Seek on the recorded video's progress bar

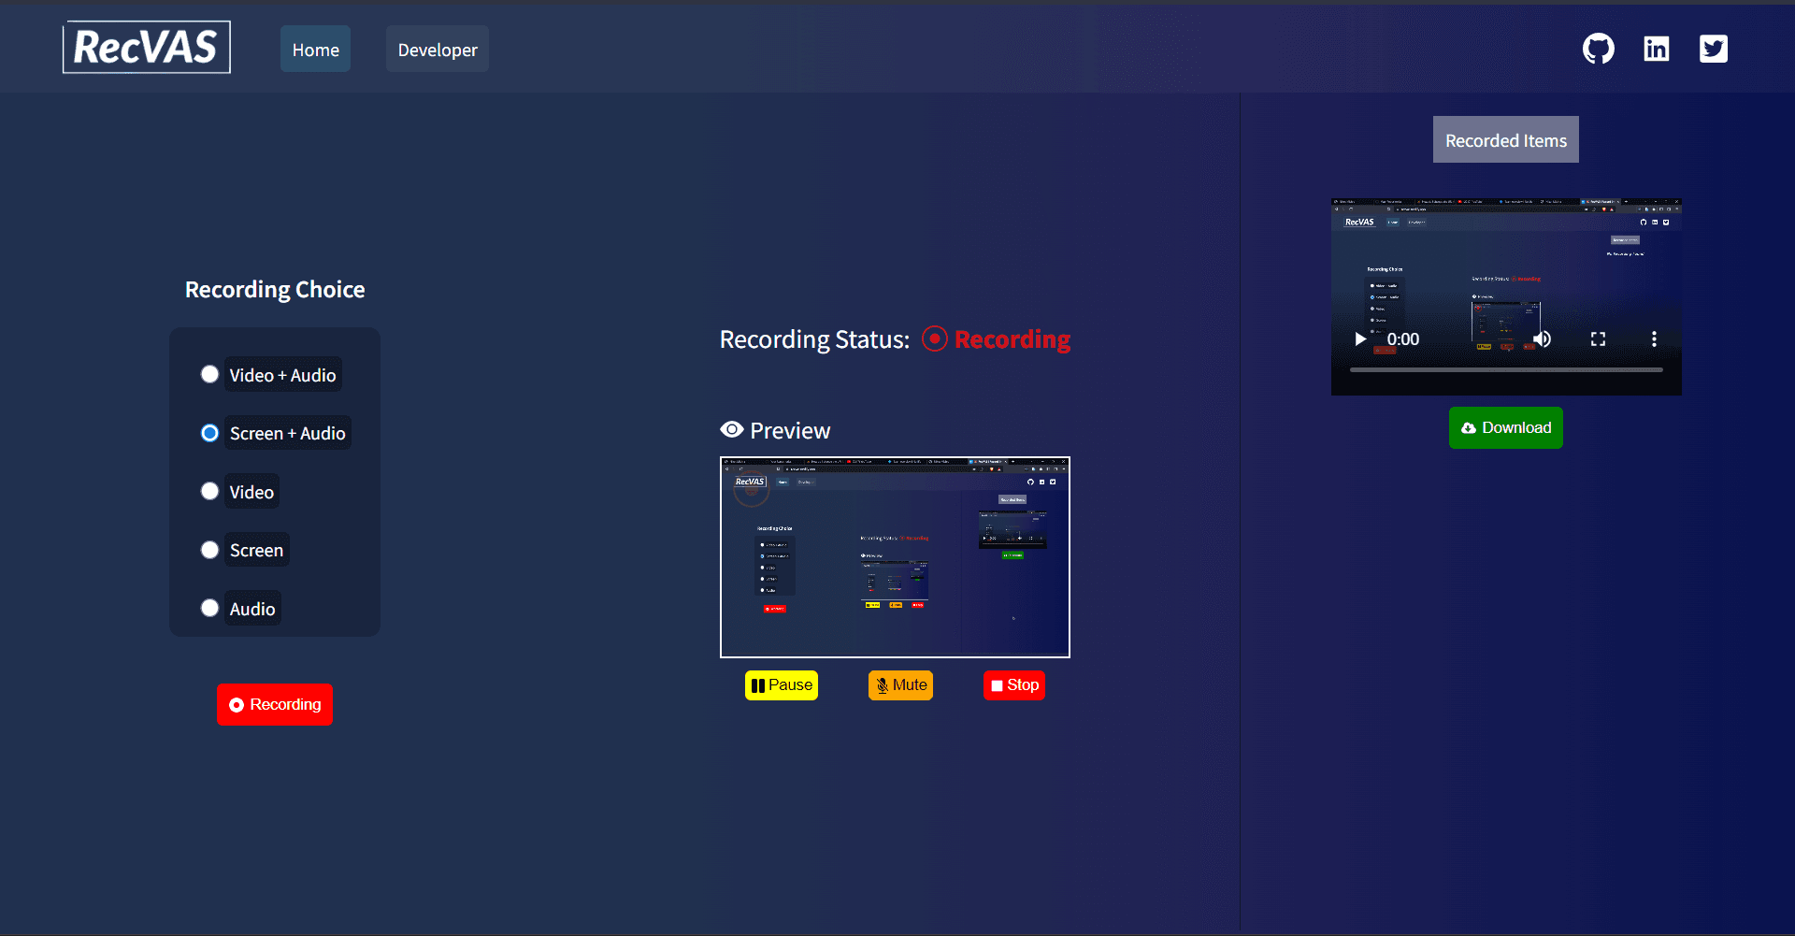(x=1506, y=370)
